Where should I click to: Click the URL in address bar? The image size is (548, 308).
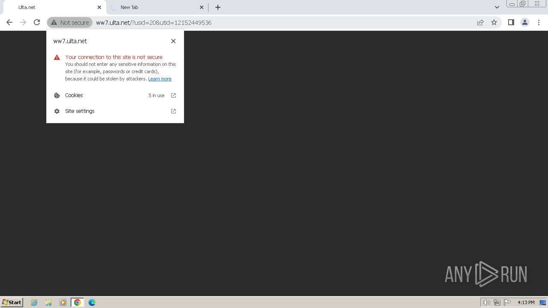(154, 23)
